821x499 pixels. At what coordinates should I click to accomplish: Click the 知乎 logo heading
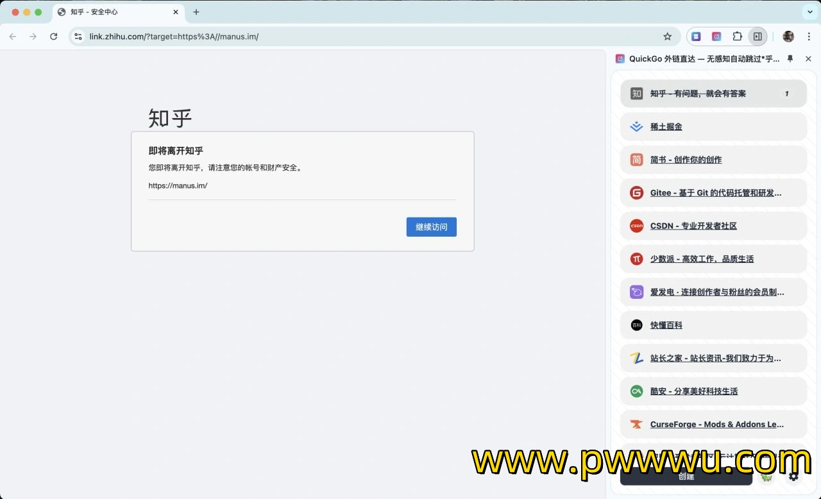coord(170,118)
